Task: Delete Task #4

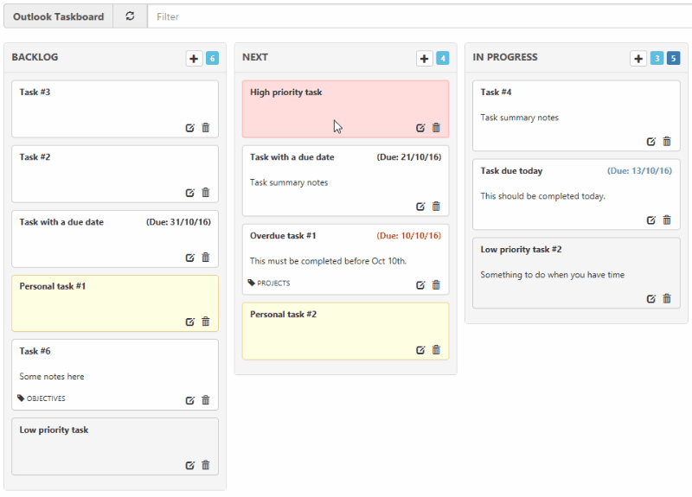Action: [667, 141]
